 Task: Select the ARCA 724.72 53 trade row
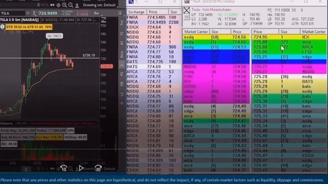click(154, 72)
